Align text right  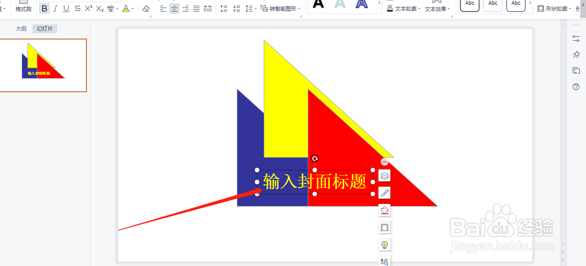[x=185, y=8]
